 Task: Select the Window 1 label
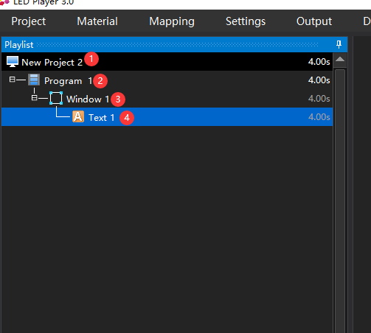[88, 99]
